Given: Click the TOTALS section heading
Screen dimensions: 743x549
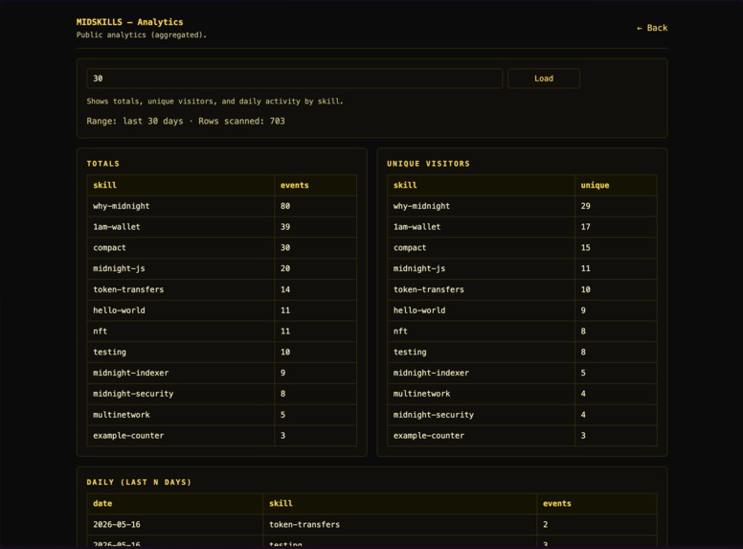Looking at the screenshot, I should (x=102, y=164).
